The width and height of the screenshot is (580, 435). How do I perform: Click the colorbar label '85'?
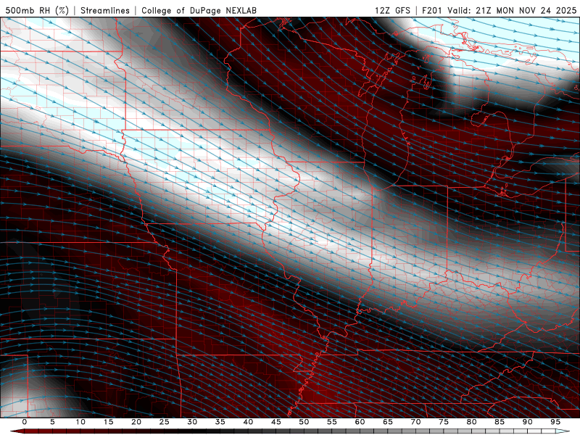tap(500, 422)
